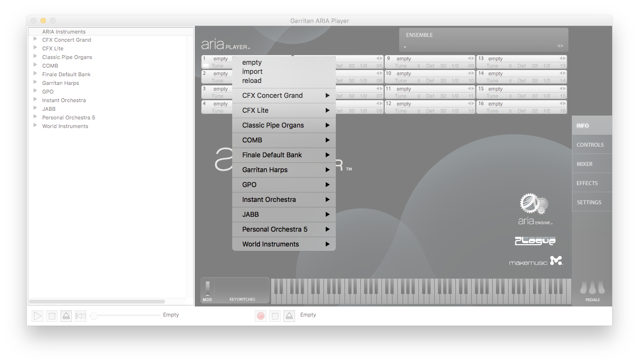
Task: Select Personal Orchestra 5 tree row
Action: tap(107, 117)
